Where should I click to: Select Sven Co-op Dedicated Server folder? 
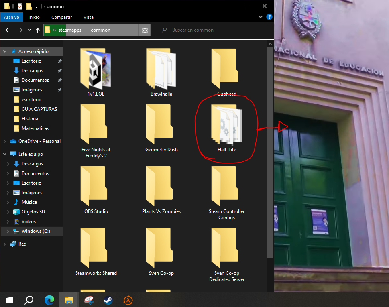pos(226,254)
